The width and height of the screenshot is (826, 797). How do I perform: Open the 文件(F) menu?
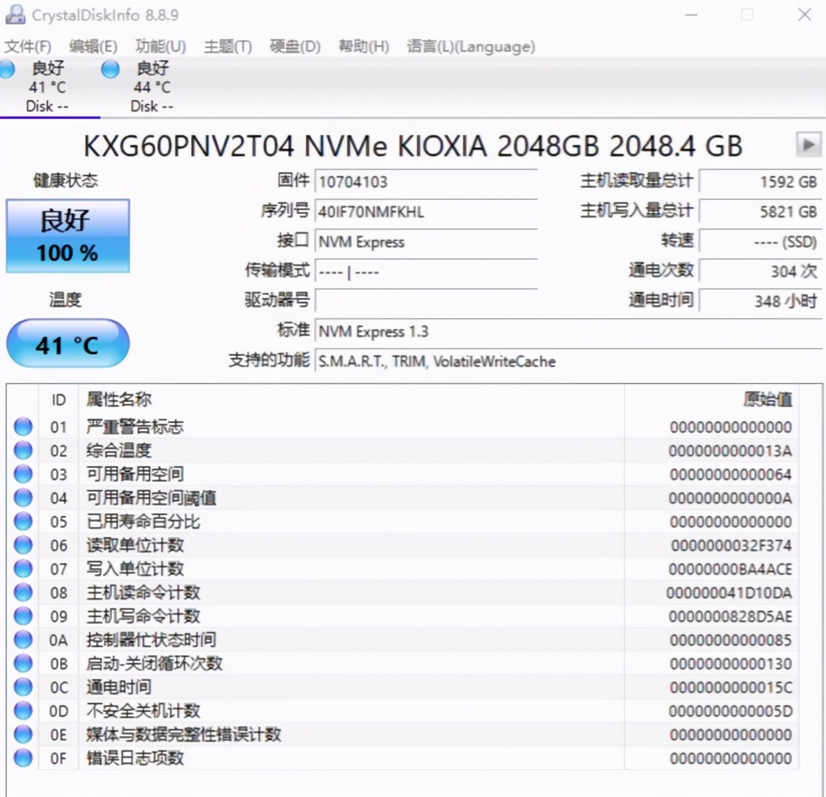point(28,46)
